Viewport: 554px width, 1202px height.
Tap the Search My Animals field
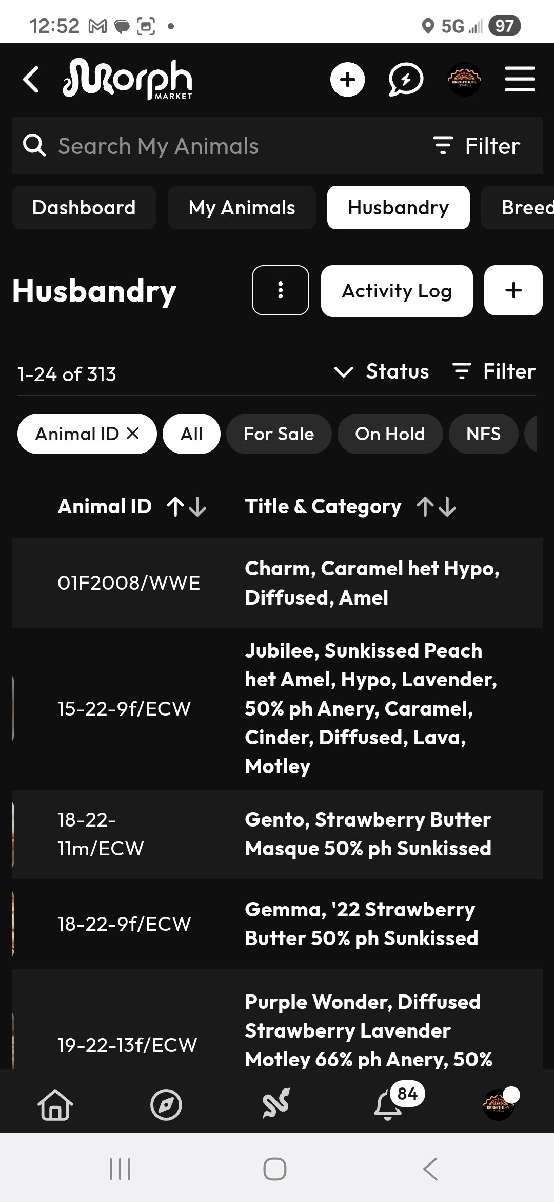point(205,146)
